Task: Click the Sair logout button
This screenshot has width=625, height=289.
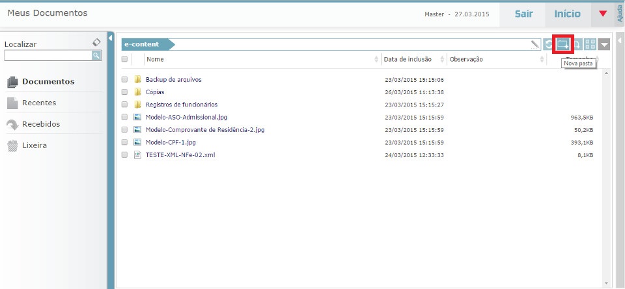Action: (523, 14)
